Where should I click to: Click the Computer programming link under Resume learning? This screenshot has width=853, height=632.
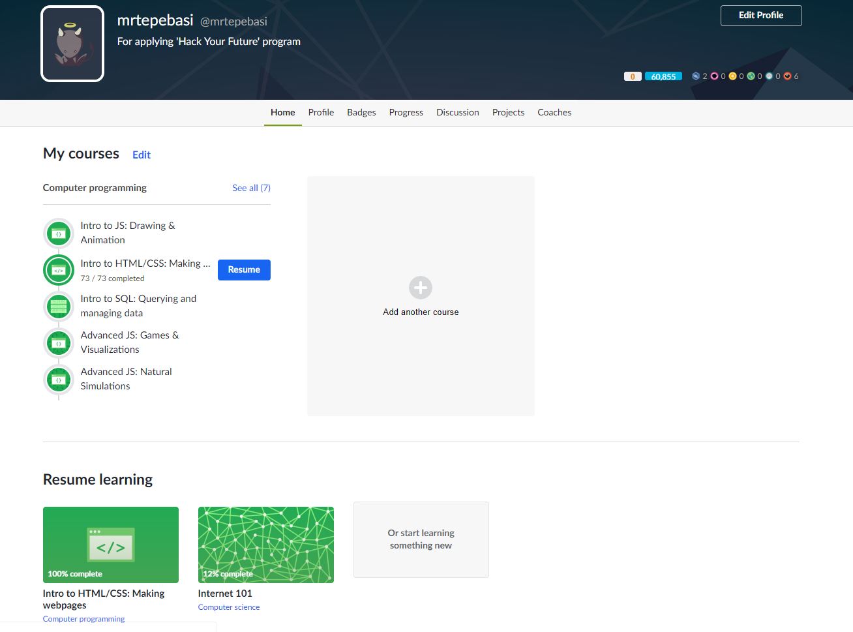coord(83,619)
